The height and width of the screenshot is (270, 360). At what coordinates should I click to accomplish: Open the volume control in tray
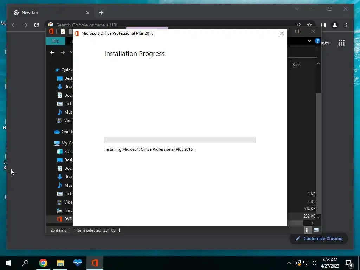coord(314,263)
